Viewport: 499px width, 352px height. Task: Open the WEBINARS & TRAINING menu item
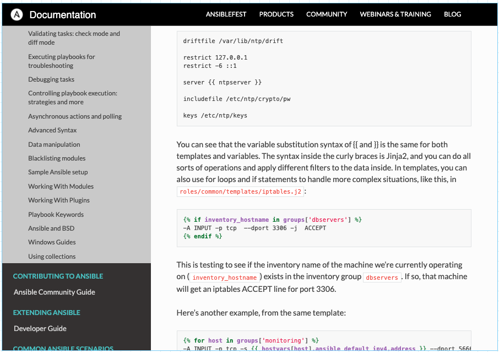pyautogui.click(x=395, y=14)
